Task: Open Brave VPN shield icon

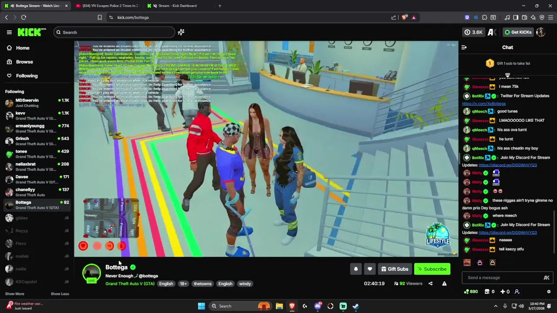Action: point(542,17)
